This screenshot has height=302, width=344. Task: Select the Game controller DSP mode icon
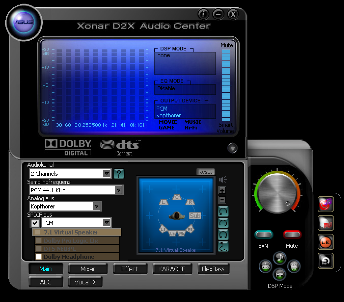[266, 266]
